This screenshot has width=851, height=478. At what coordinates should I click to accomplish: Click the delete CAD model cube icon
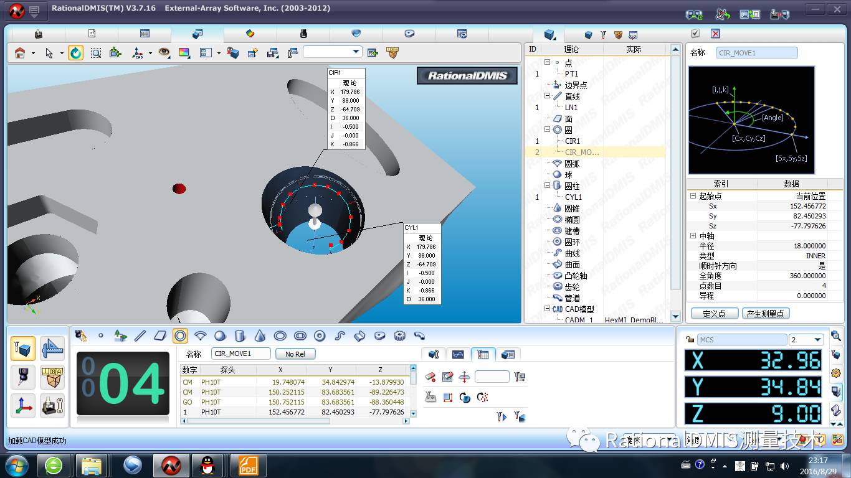click(x=233, y=53)
